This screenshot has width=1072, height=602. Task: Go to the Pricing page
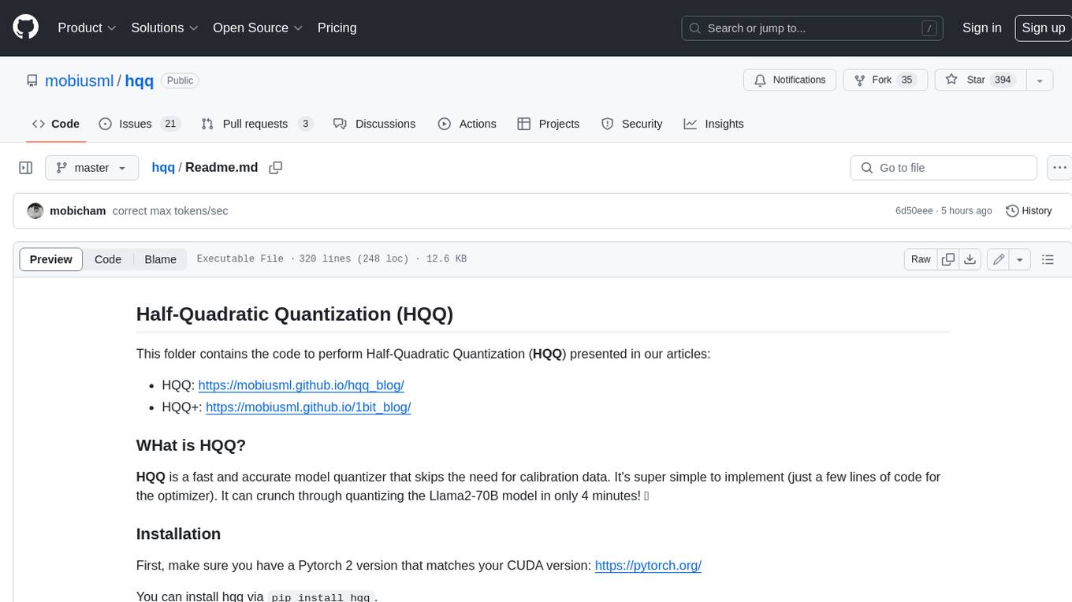pos(337,28)
